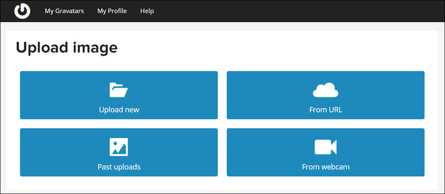Go to My Profile
The width and height of the screenshot is (445, 194).
click(112, 11)
